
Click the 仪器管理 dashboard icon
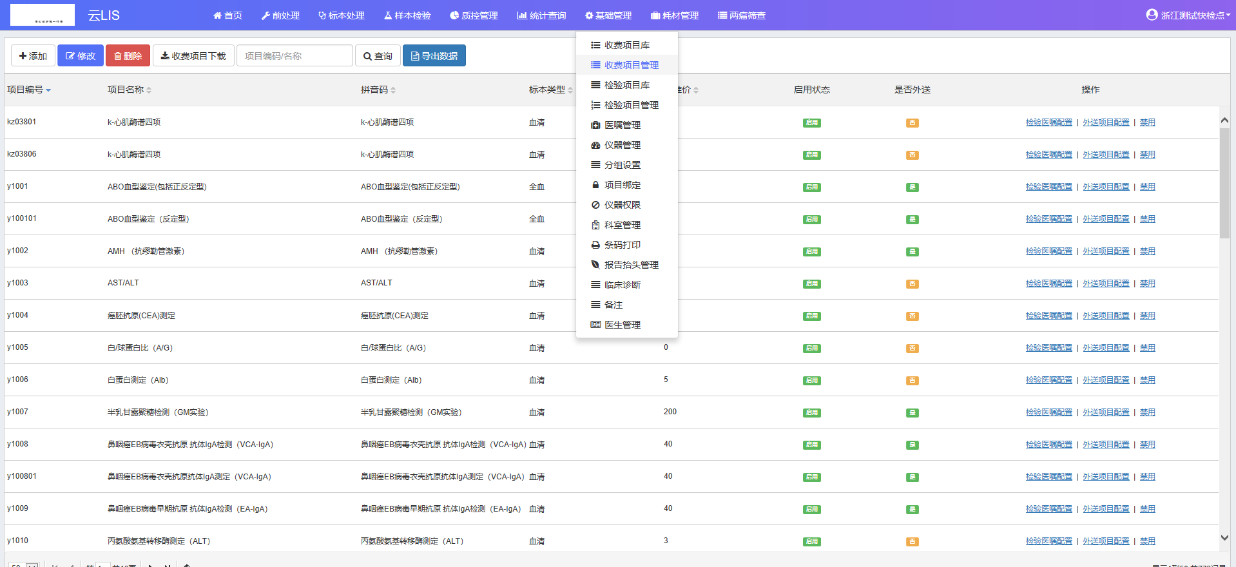pos(595,145)
